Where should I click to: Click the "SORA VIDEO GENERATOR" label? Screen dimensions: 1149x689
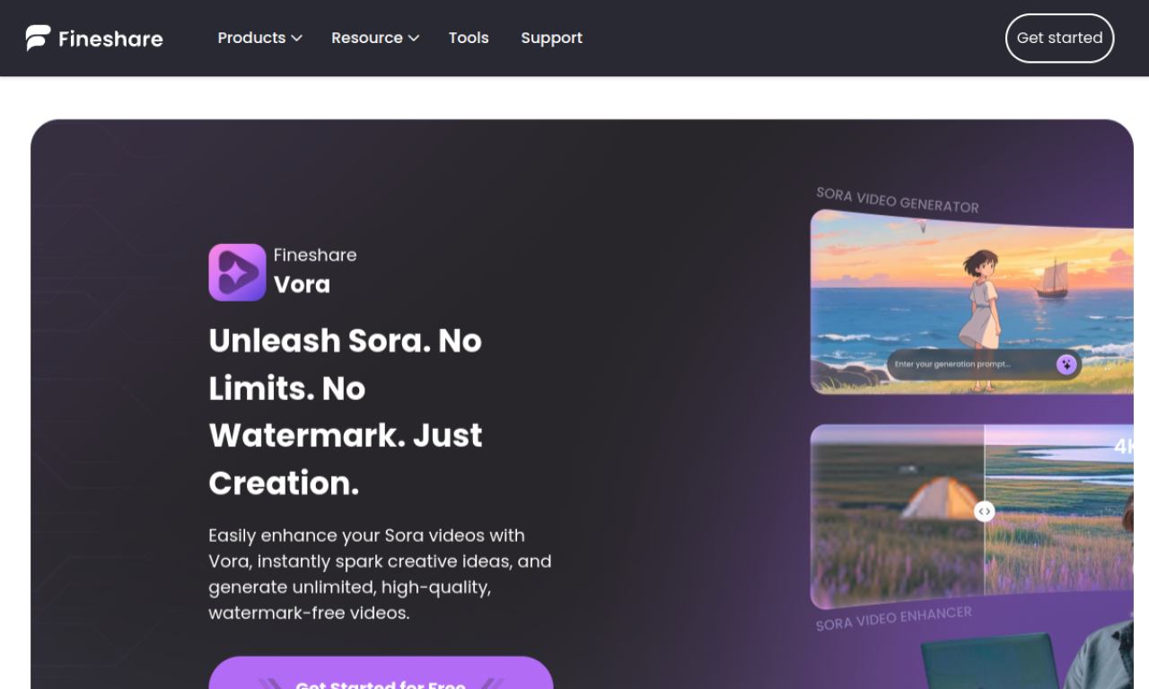click(x=898, y=200)
